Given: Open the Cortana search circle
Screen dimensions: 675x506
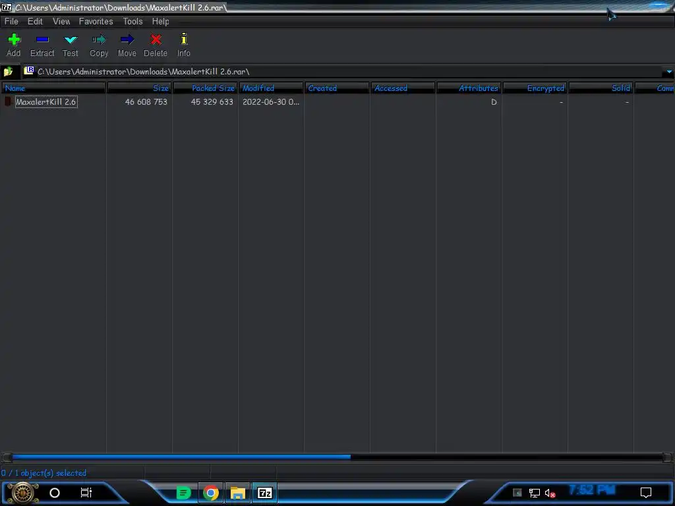Looking at the screenshot, I should point(55,493).
